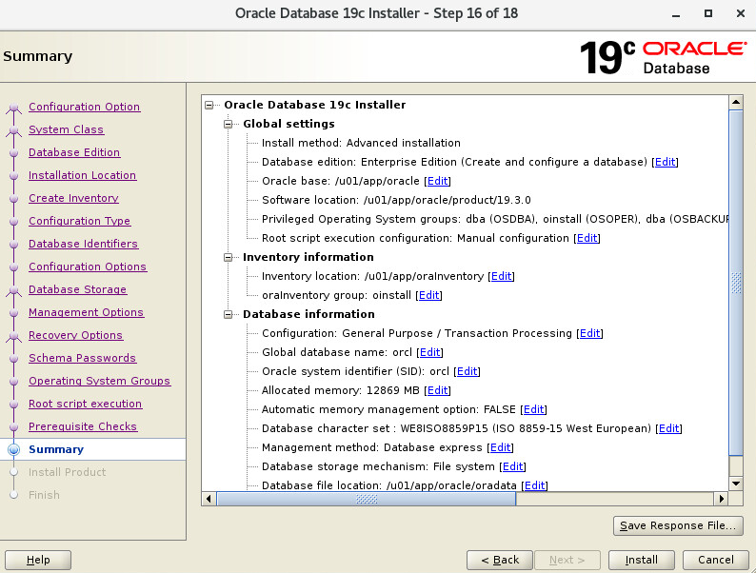The height and width of the screenshot is (573, 756).
Task: Select 'Privileged Operating System groups' row
Action: [x=495, y=219]
